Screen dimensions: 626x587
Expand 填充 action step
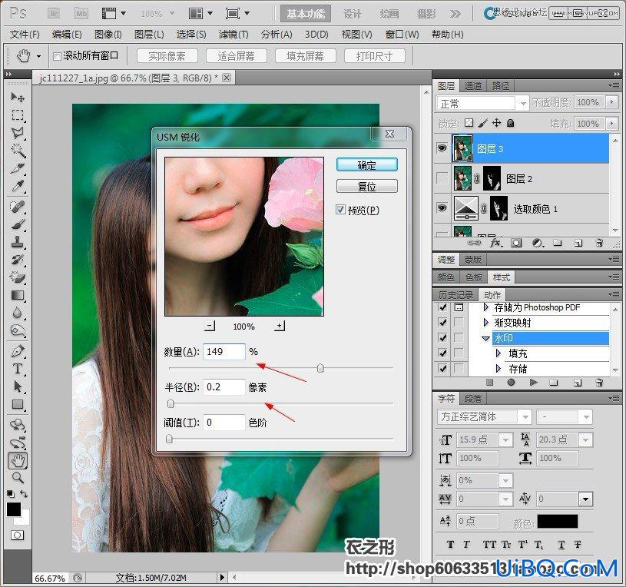(x=498, y=353)
